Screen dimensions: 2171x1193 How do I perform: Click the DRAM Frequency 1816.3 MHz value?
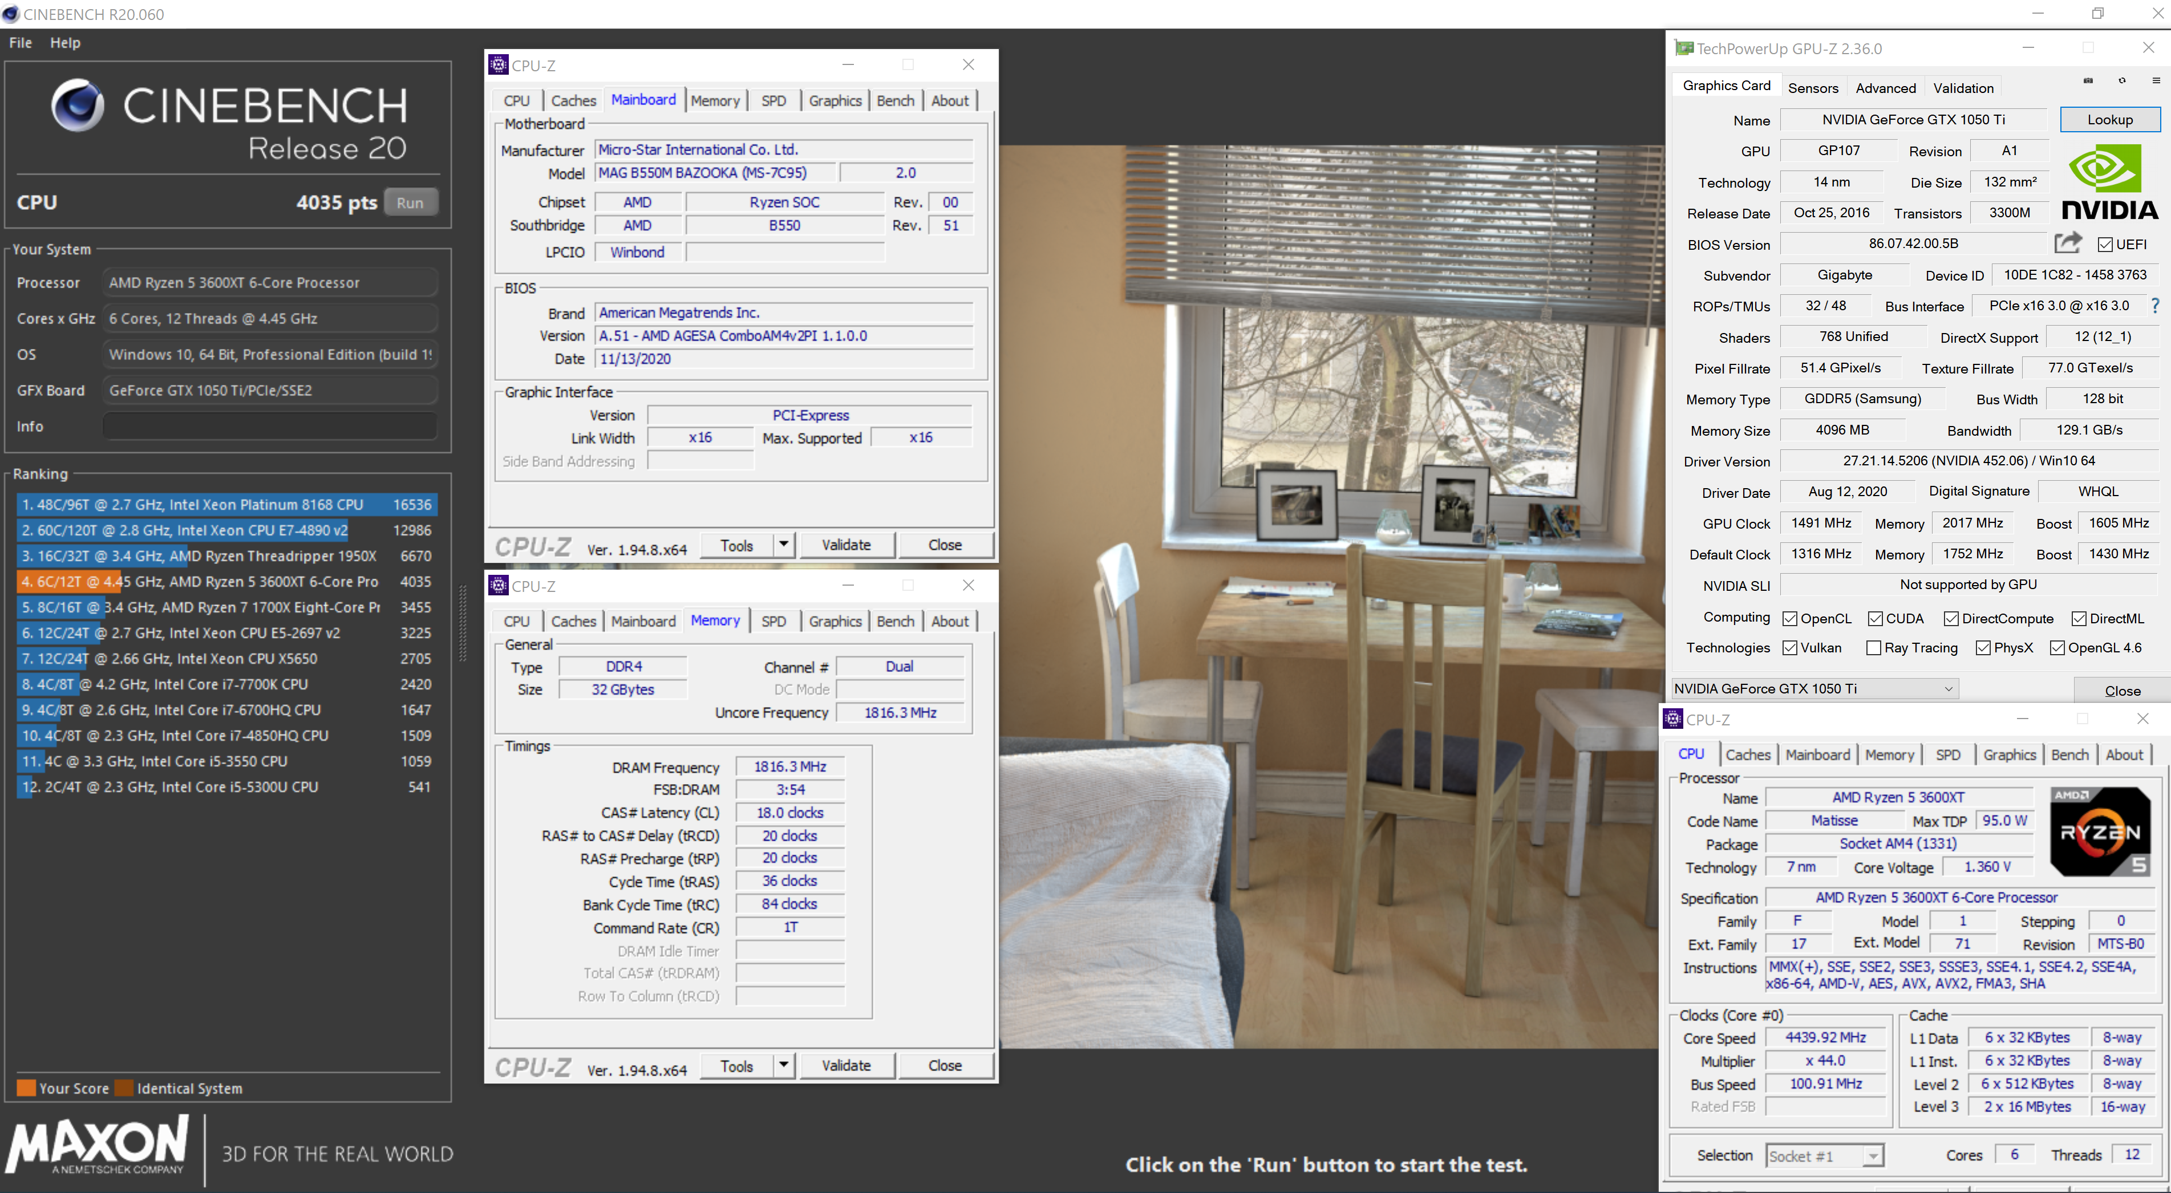coord(789,766)
